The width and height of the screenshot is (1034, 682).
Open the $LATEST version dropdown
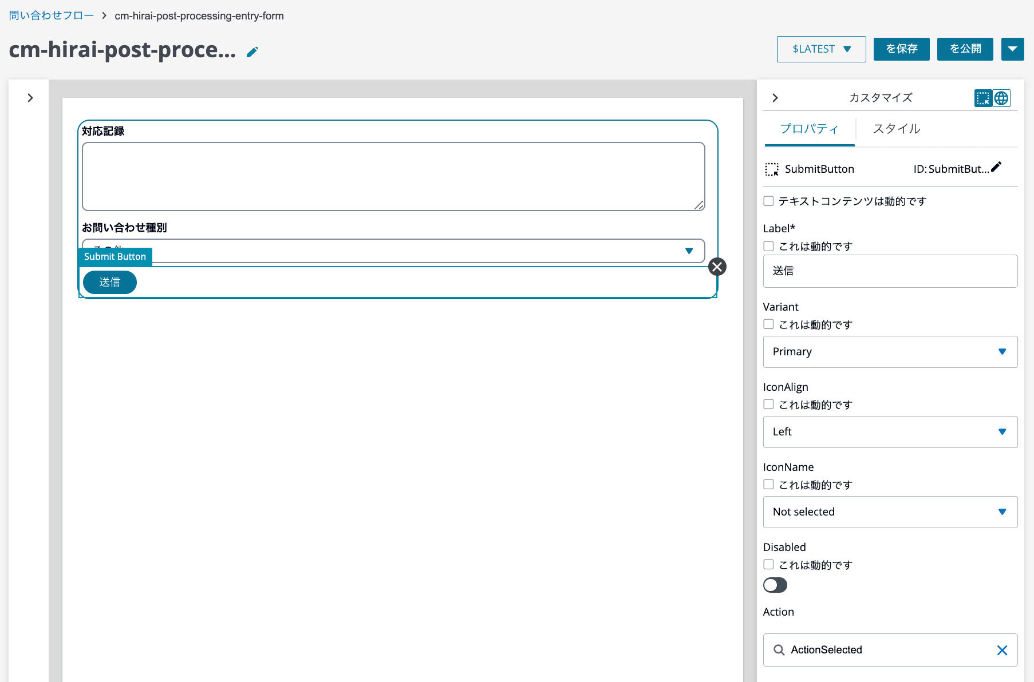[821, 49]
